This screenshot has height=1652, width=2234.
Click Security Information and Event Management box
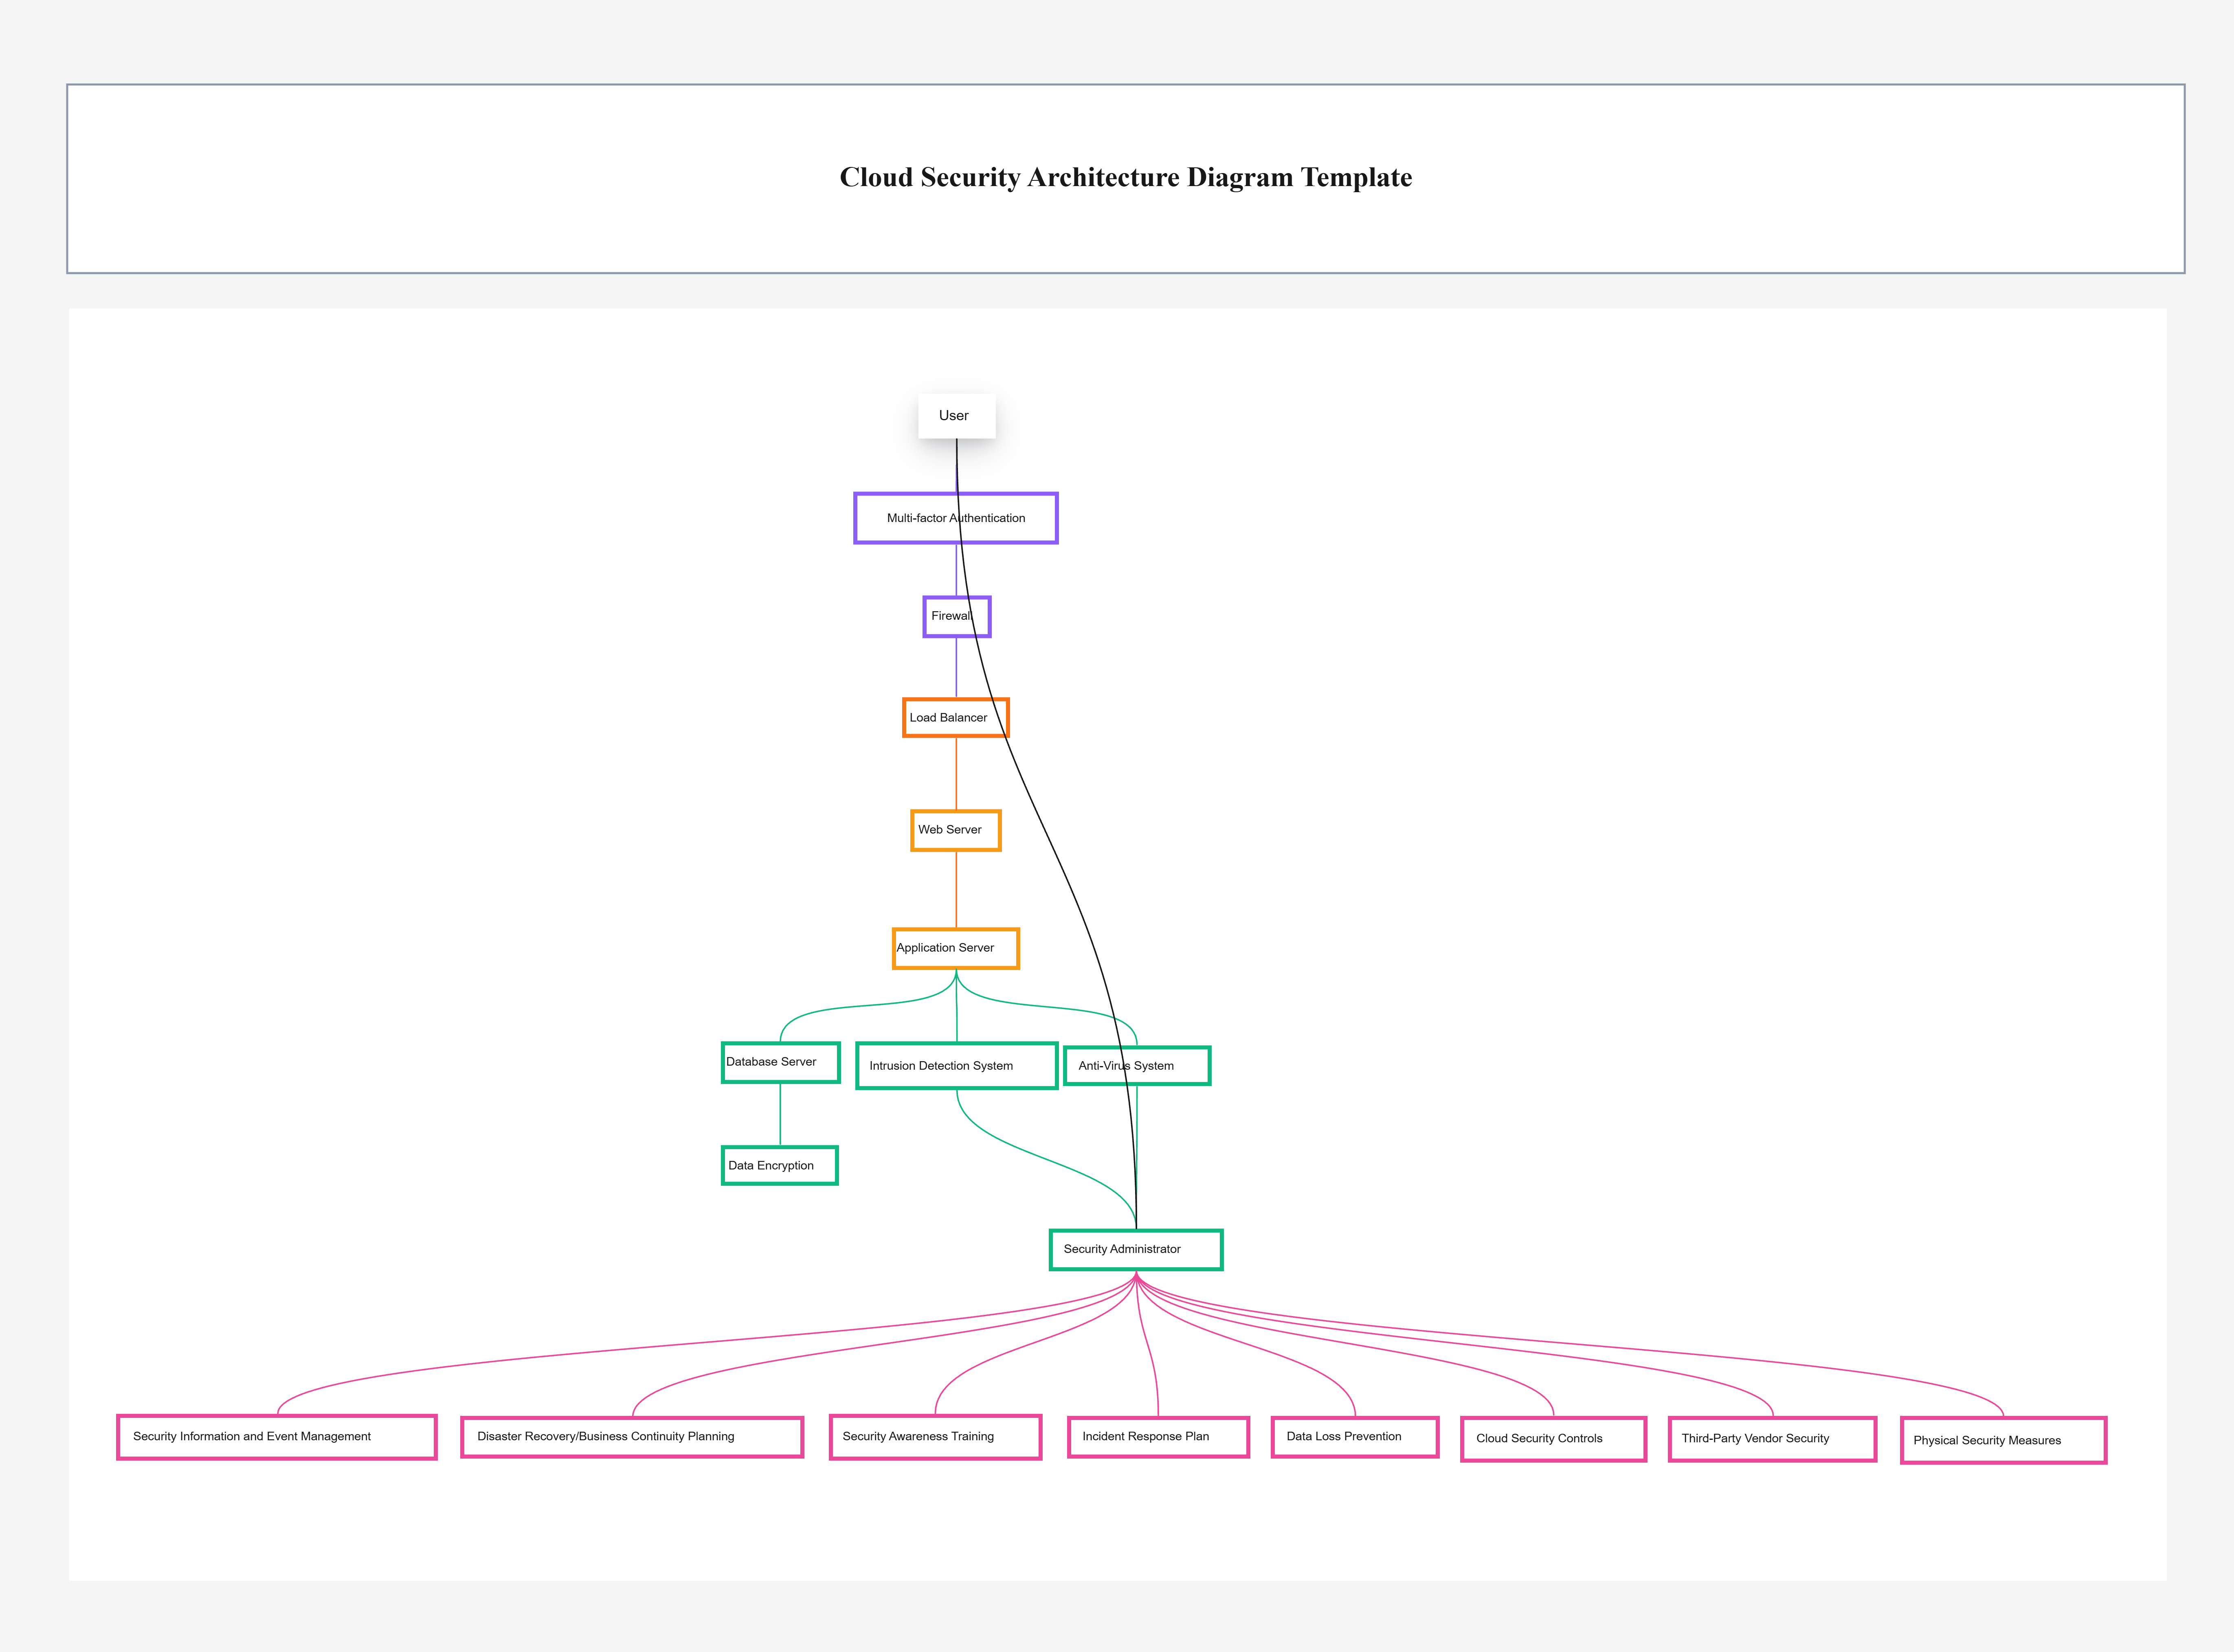coord(277,1437)
